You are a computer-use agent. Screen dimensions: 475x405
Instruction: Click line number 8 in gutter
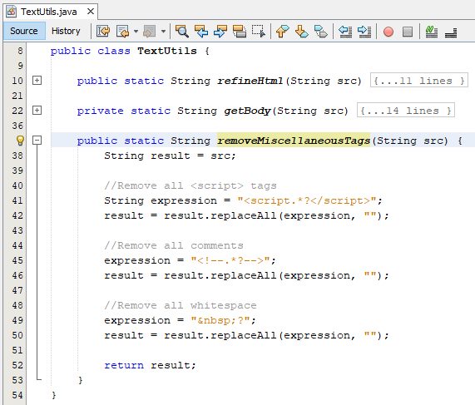click(20, 51)
